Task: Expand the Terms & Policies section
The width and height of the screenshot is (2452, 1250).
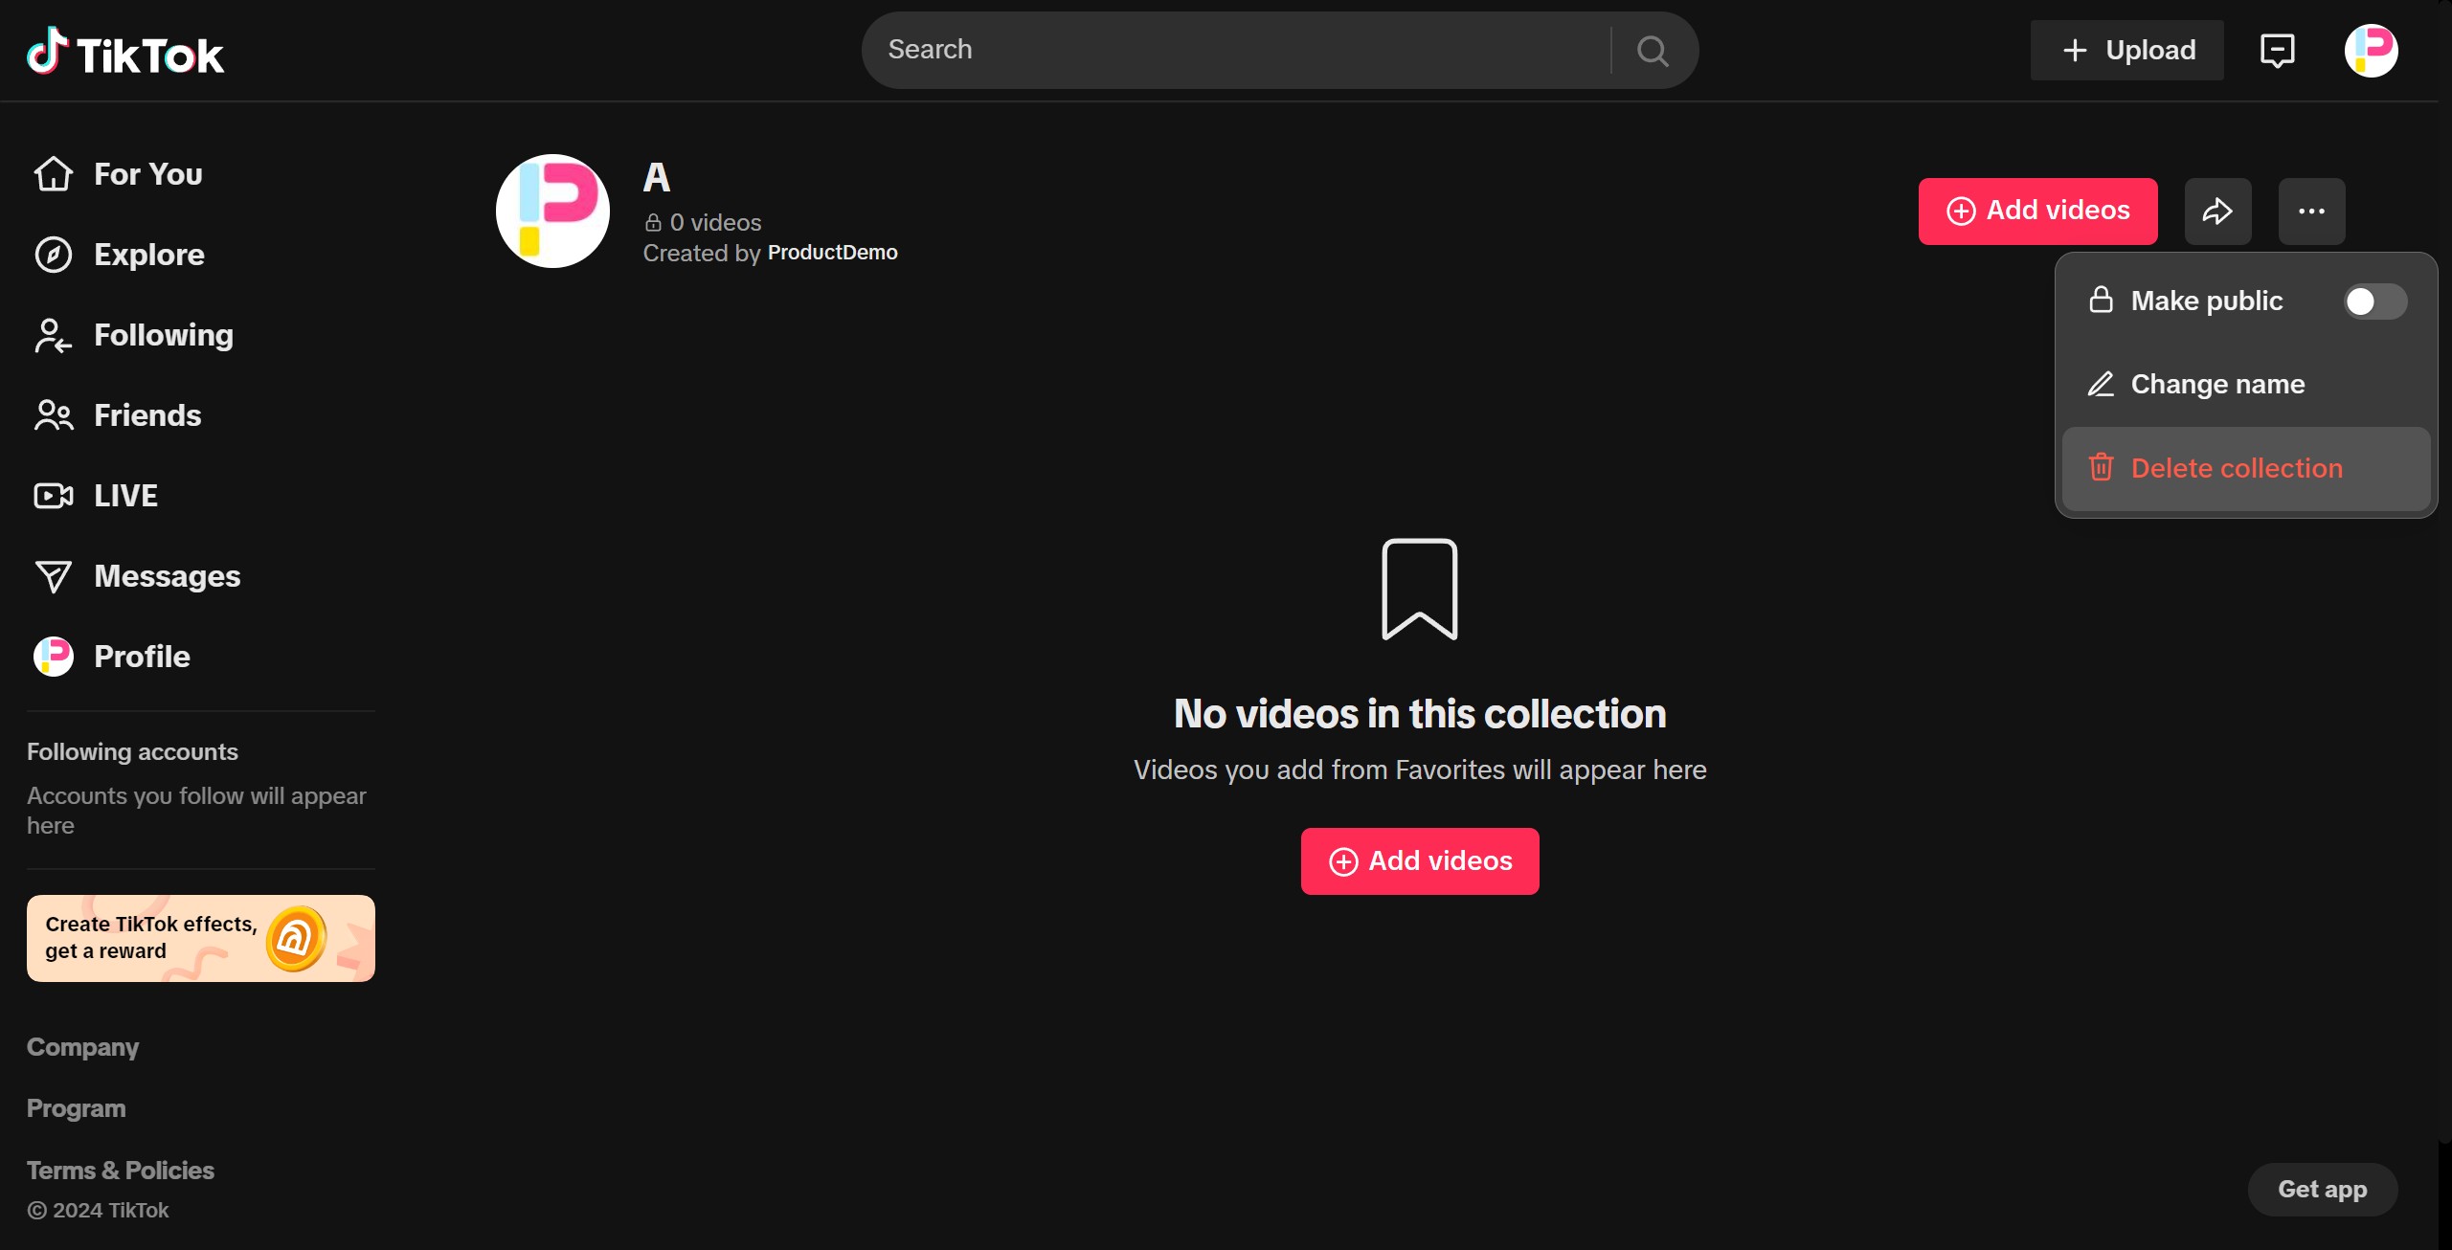Action: [x=121, y=1171]
